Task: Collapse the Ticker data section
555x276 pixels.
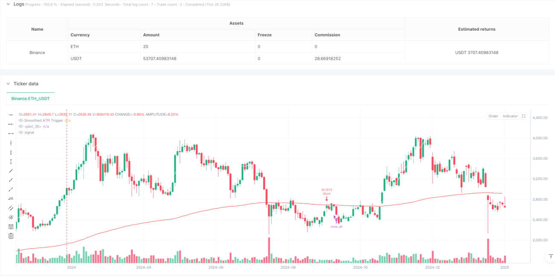Action: click(x=9, y=83)
